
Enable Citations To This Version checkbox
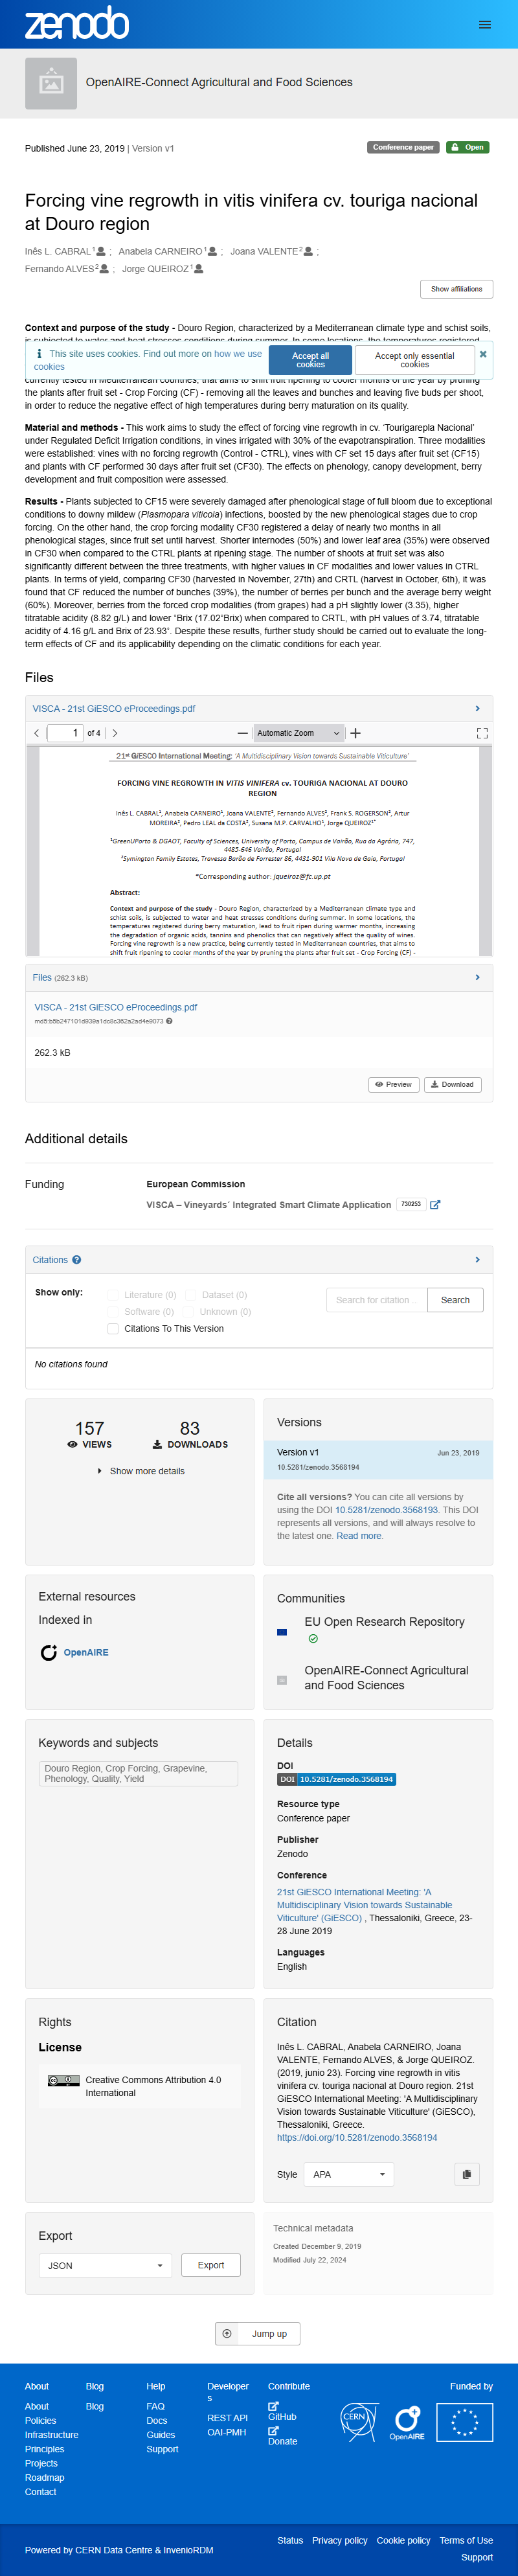pyautogui.click(x=113, y=1329)
